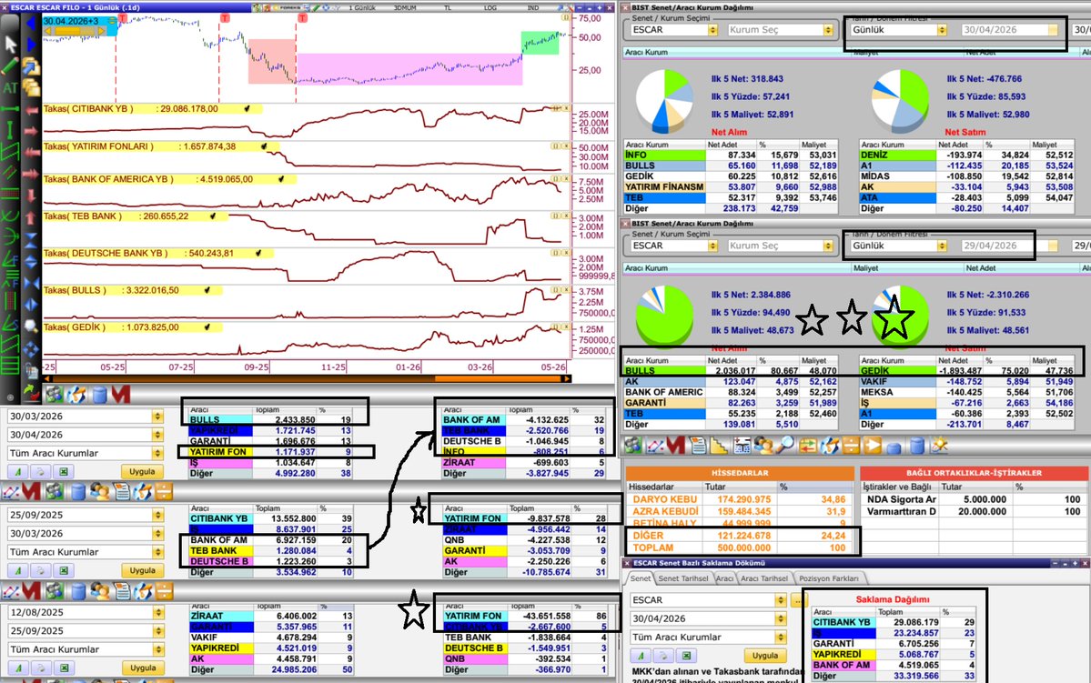This screenshot has width=1091, height=683.
Task: Switch to the Aracı Tarihsel tab
Action: click(x=764, y=578)
